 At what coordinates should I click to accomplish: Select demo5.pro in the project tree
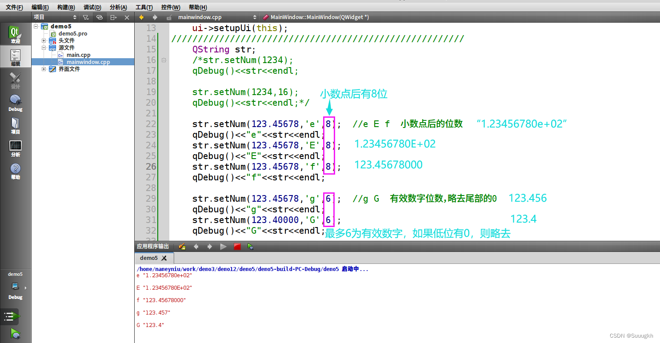point(73,33)
